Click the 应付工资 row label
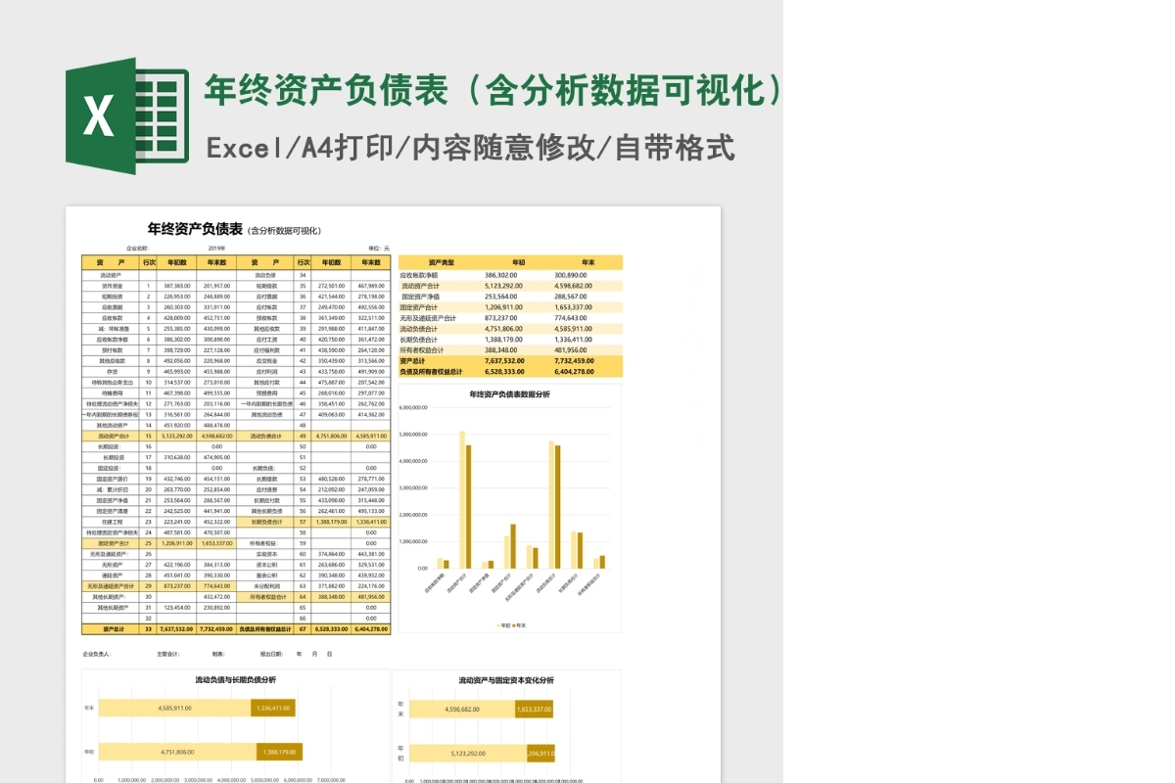Viewport: 1175px width, 783px height. (x=266, y=340)
